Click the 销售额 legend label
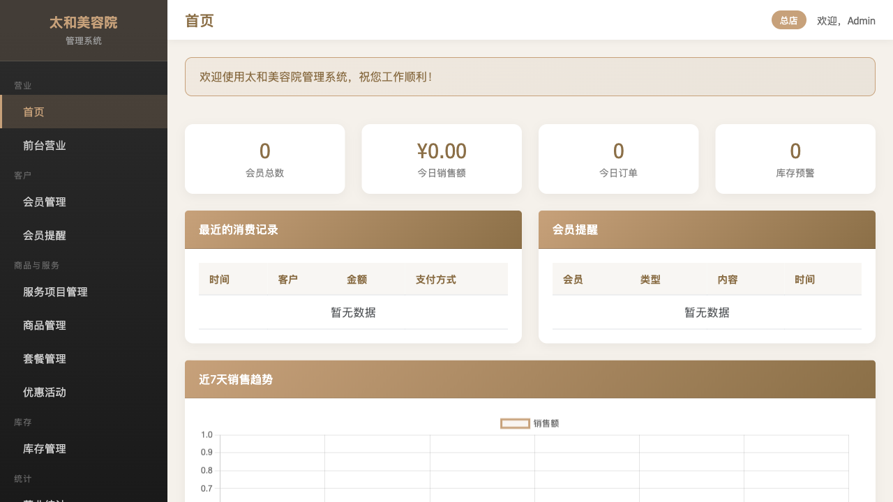The image size is (893, 502). pos(546,423)
